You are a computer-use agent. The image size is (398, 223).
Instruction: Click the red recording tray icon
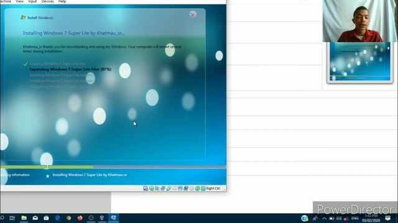(346, 219)
